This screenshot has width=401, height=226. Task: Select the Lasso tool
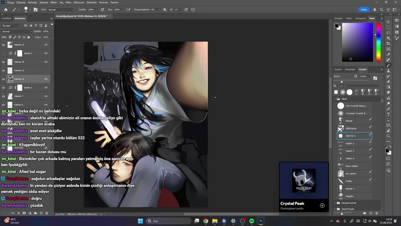(x=388, y=33)
